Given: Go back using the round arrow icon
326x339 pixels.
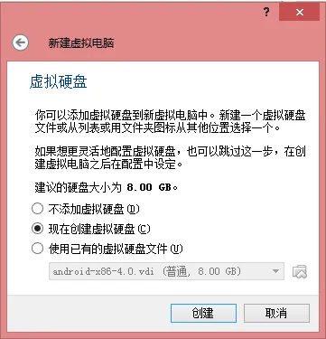Looking at the screenshot, I should [21, 42].
